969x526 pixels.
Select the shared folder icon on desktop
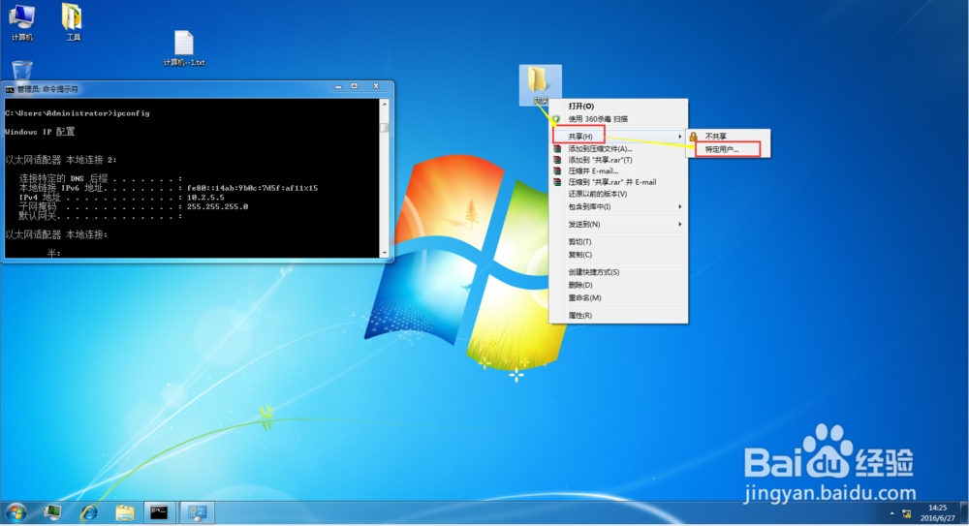540,84
